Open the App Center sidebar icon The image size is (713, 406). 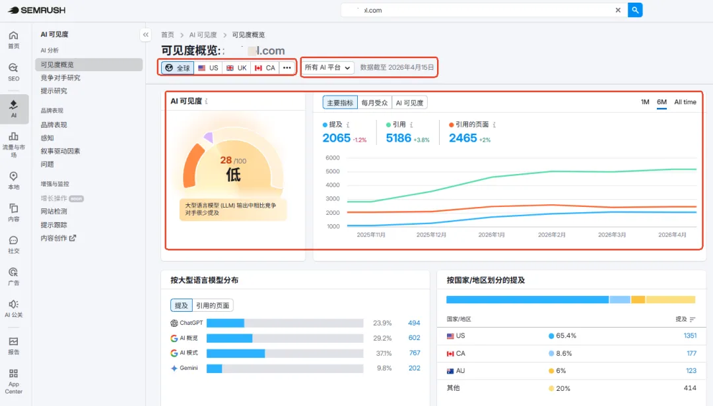click(14, 381)
